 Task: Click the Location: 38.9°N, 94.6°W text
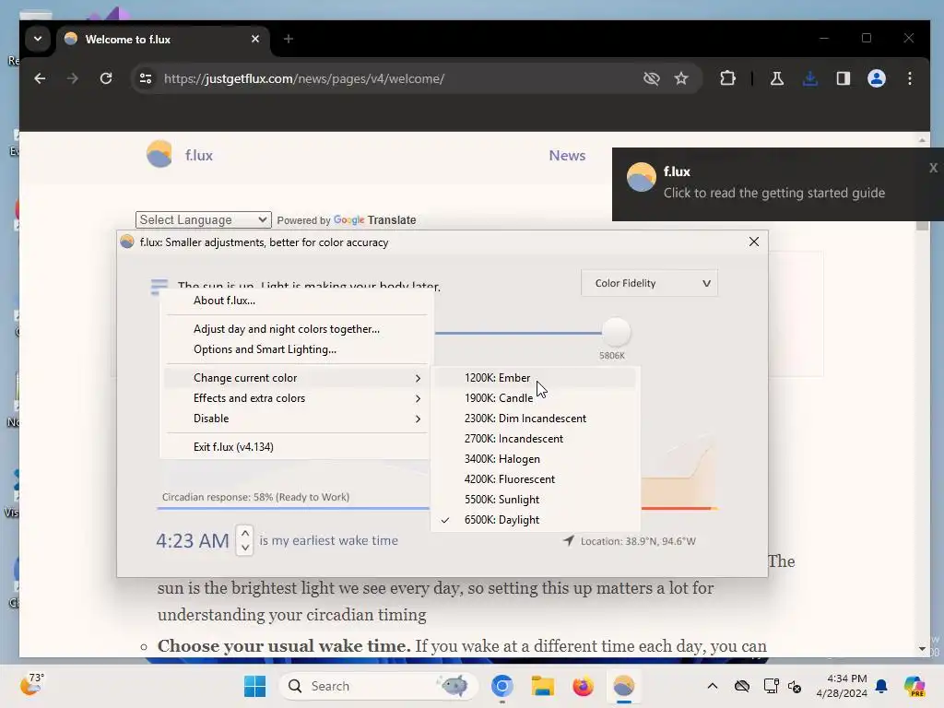[x=638, y=541]
